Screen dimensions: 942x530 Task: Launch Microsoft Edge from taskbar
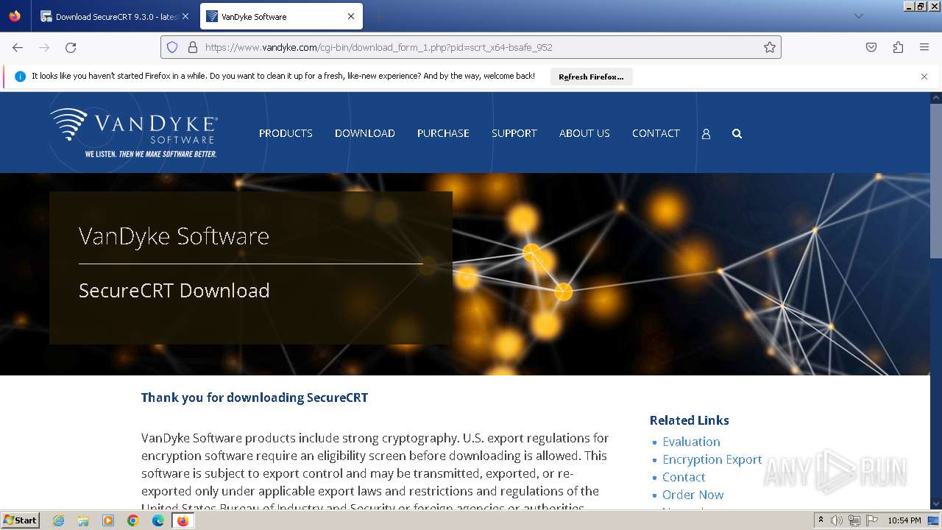(x=158, y=520)
